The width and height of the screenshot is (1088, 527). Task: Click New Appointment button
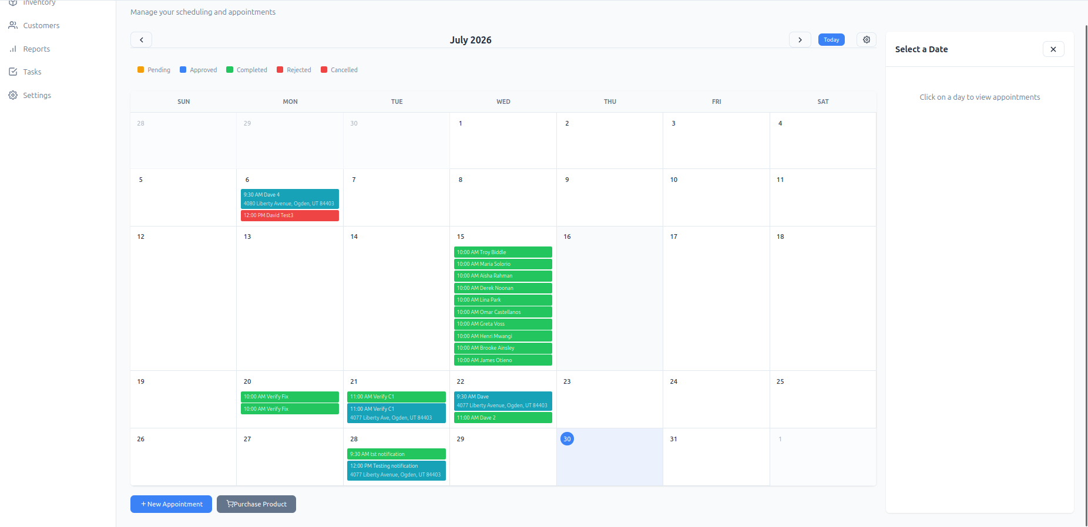tap(171, 504)
